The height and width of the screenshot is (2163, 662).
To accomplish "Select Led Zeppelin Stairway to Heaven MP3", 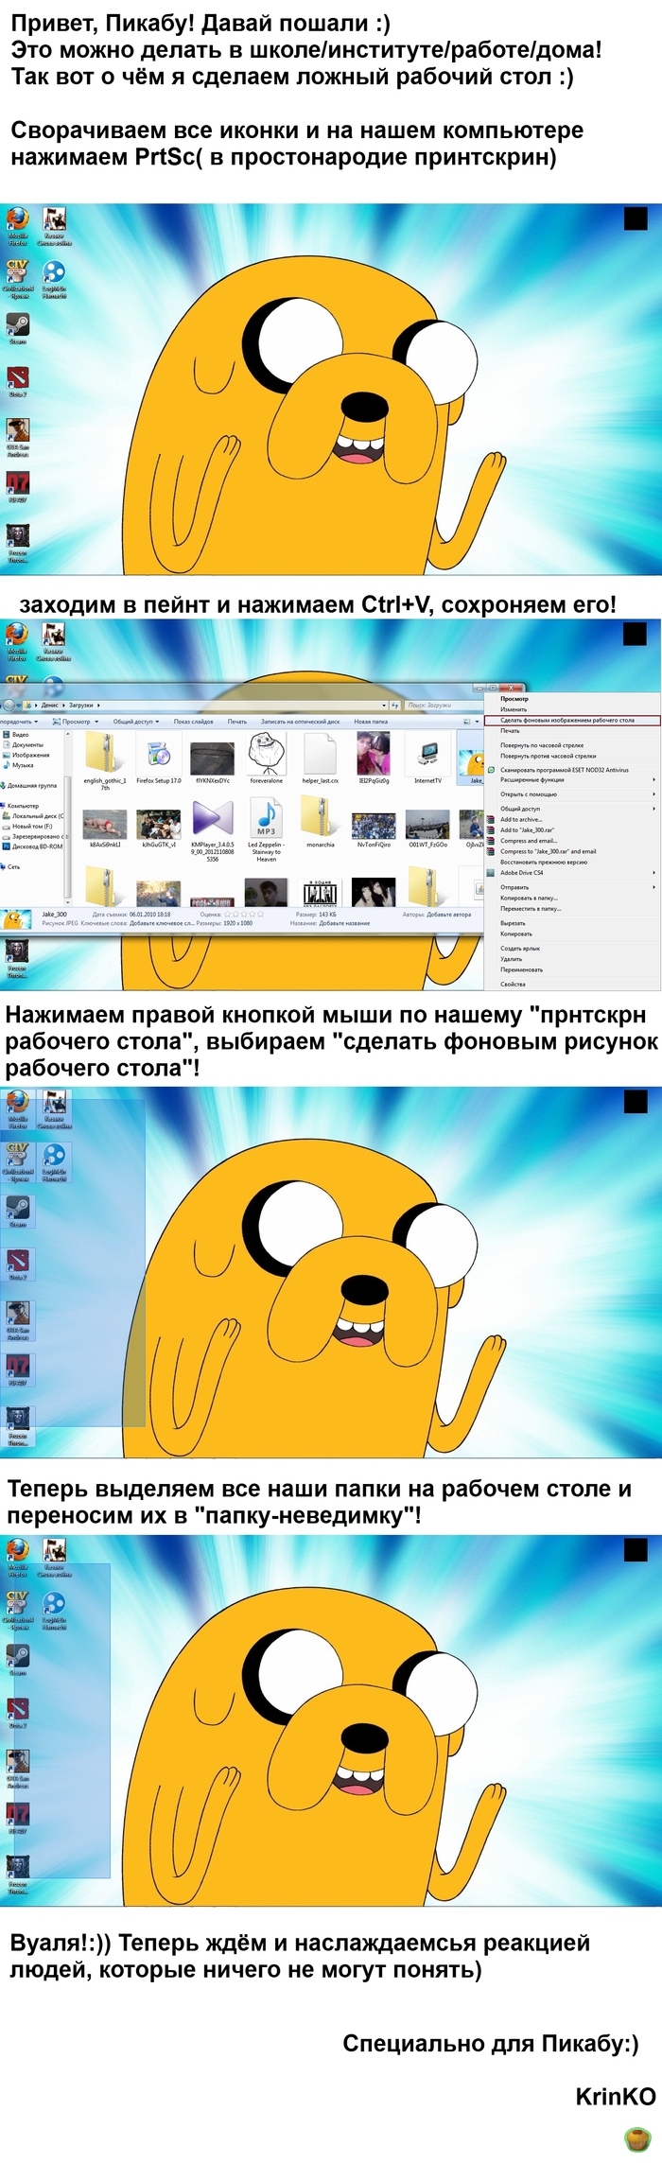I will point(267,828).
